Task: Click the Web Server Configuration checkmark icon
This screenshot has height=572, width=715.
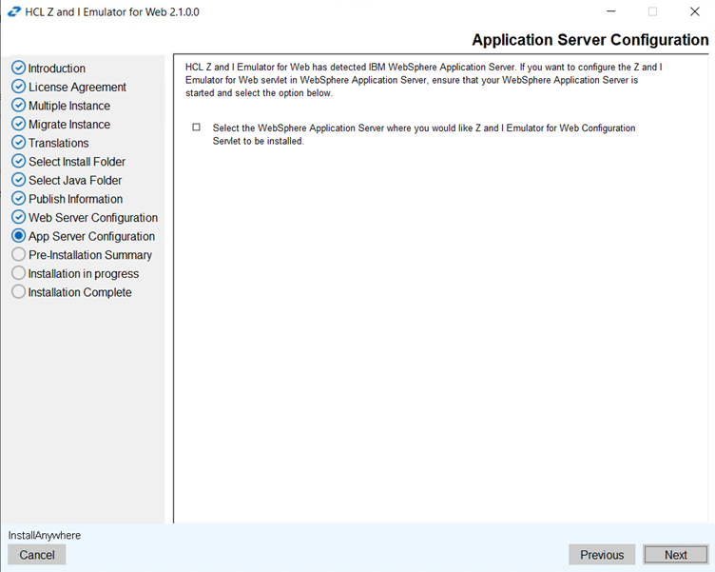Action: 18,218
